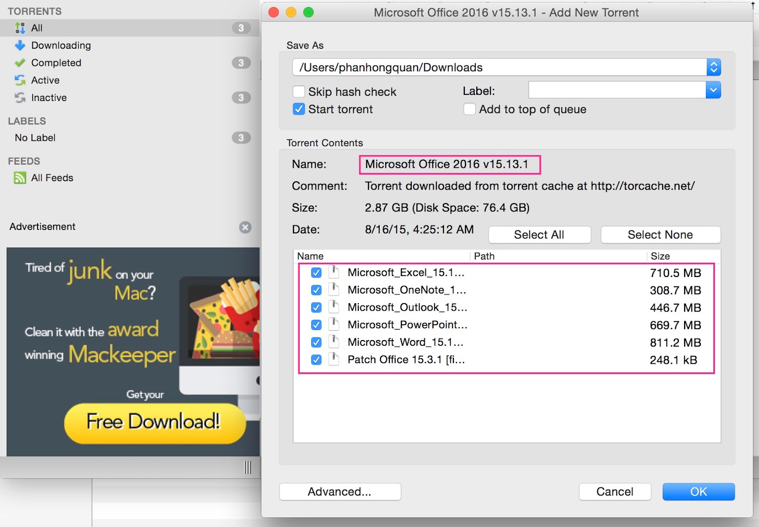Uncheck the Patch Office 15.3.1 file checkbox

(316, 360)
